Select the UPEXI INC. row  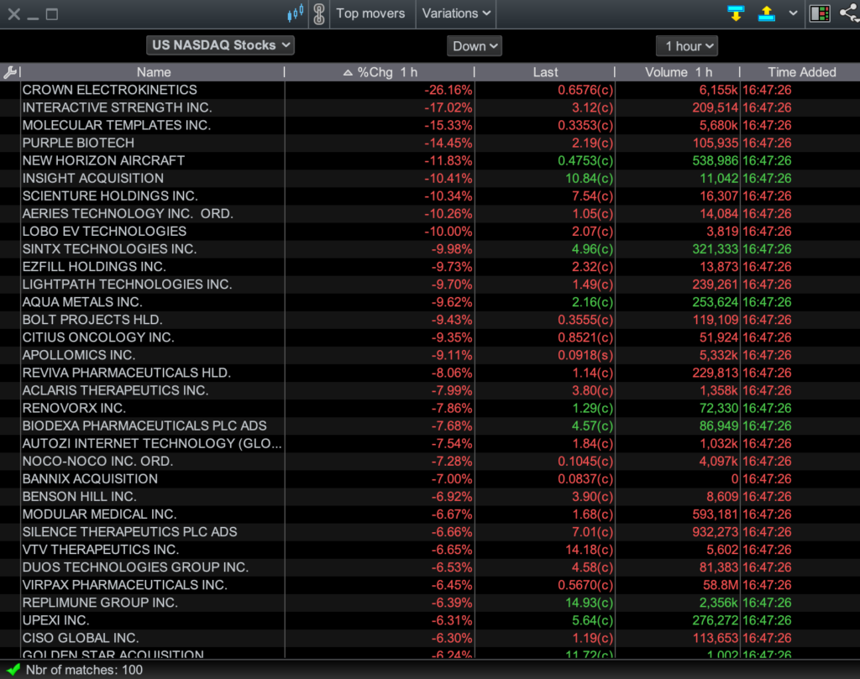[x=430, y=620]
